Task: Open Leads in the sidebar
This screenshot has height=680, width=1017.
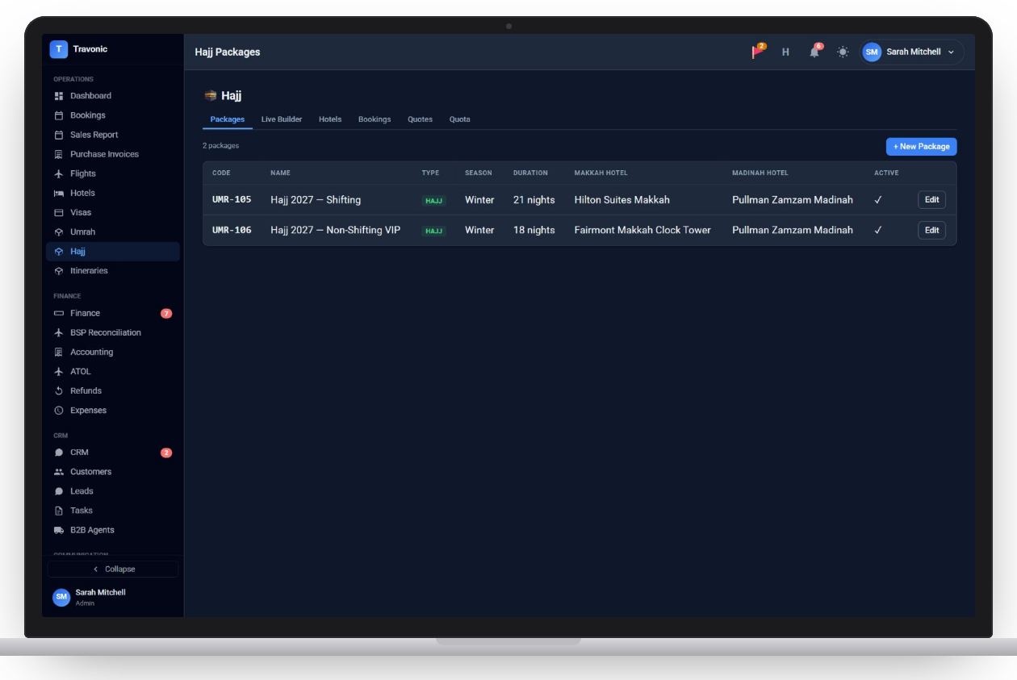Action: (x=113, y=491)
